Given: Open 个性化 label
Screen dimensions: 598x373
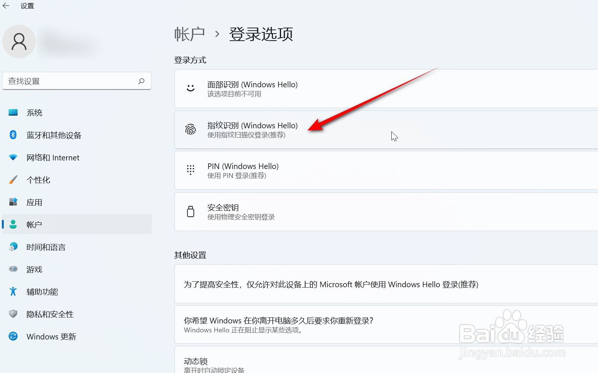Looking at the screenshot, I should click(x=38, y=180).
